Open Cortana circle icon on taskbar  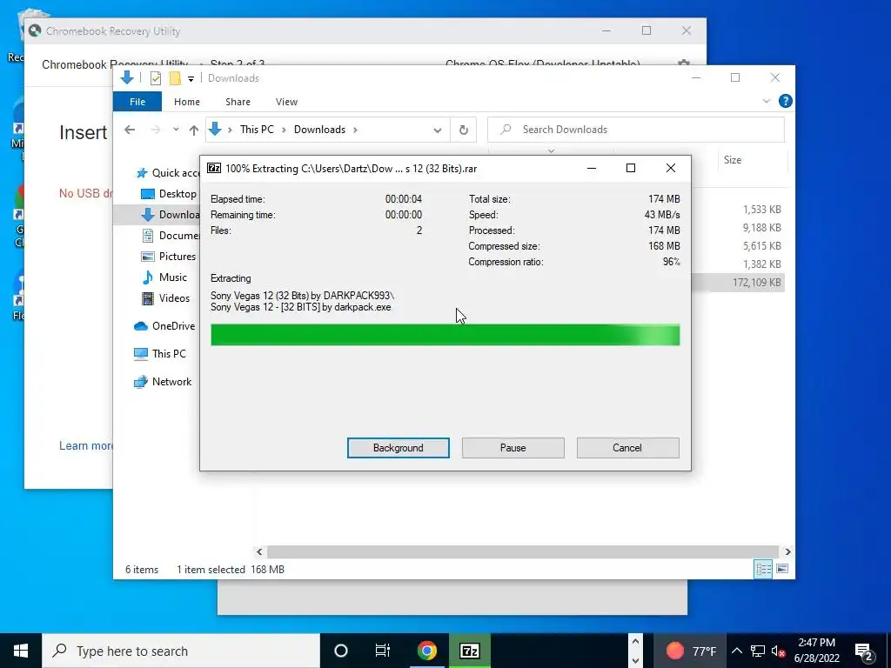[341, 651]
